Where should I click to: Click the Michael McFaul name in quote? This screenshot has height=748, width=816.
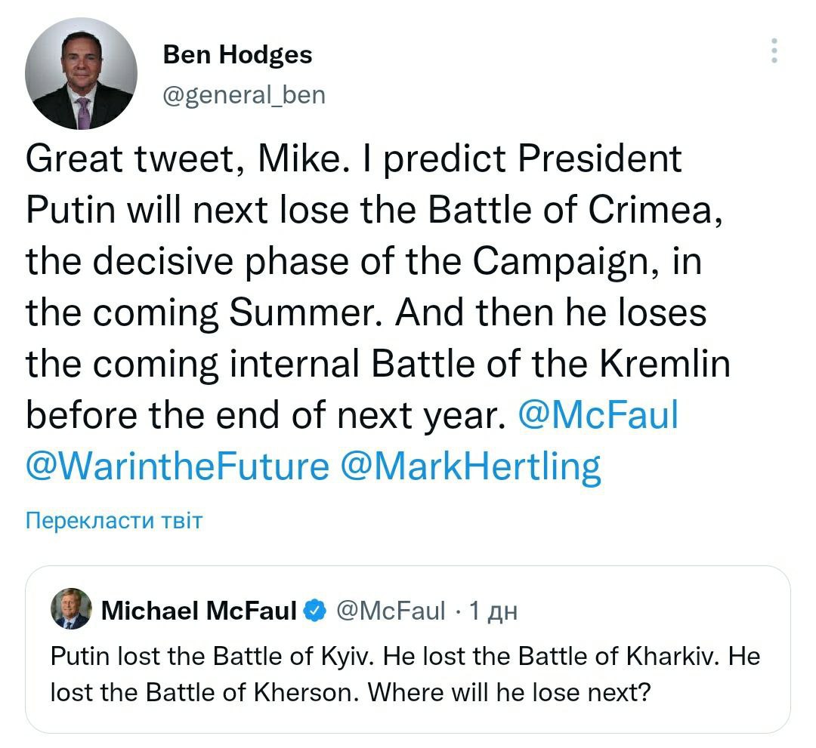(x=199, y=610)
